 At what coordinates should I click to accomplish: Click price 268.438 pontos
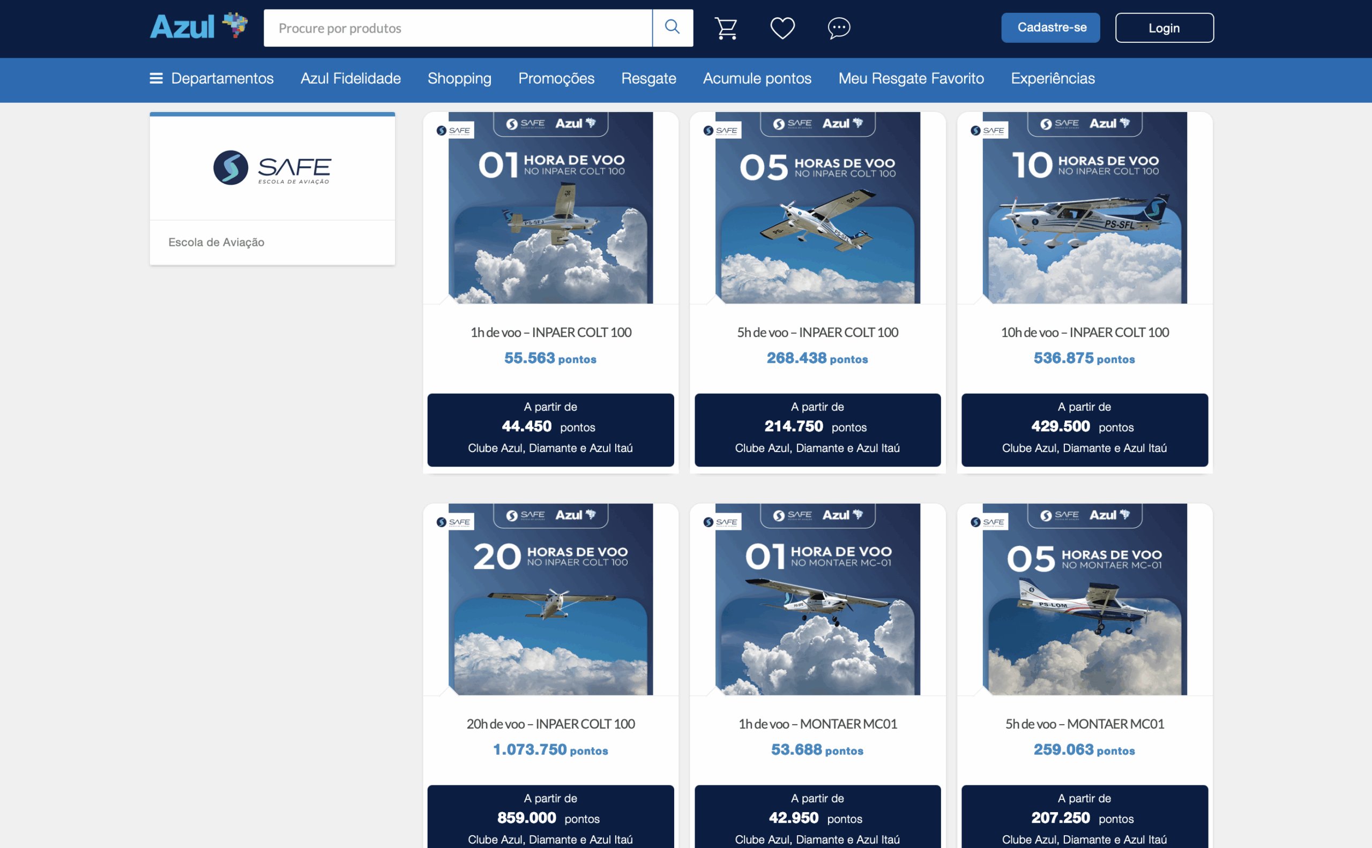818,358
